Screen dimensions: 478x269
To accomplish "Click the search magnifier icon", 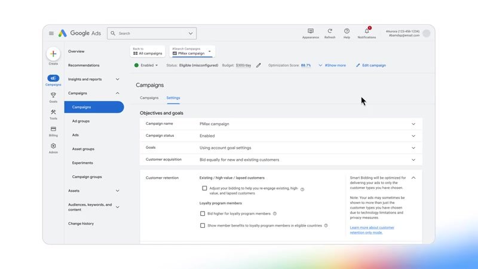I will 113,33.
